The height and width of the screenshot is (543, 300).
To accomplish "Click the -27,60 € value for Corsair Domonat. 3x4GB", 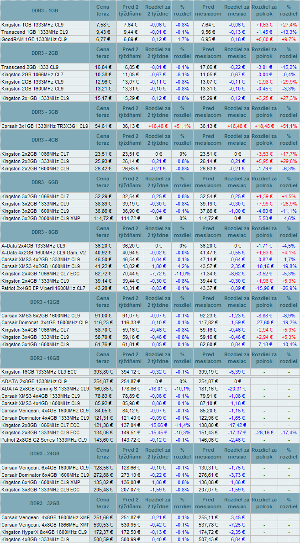I will (x=264, y=323).
